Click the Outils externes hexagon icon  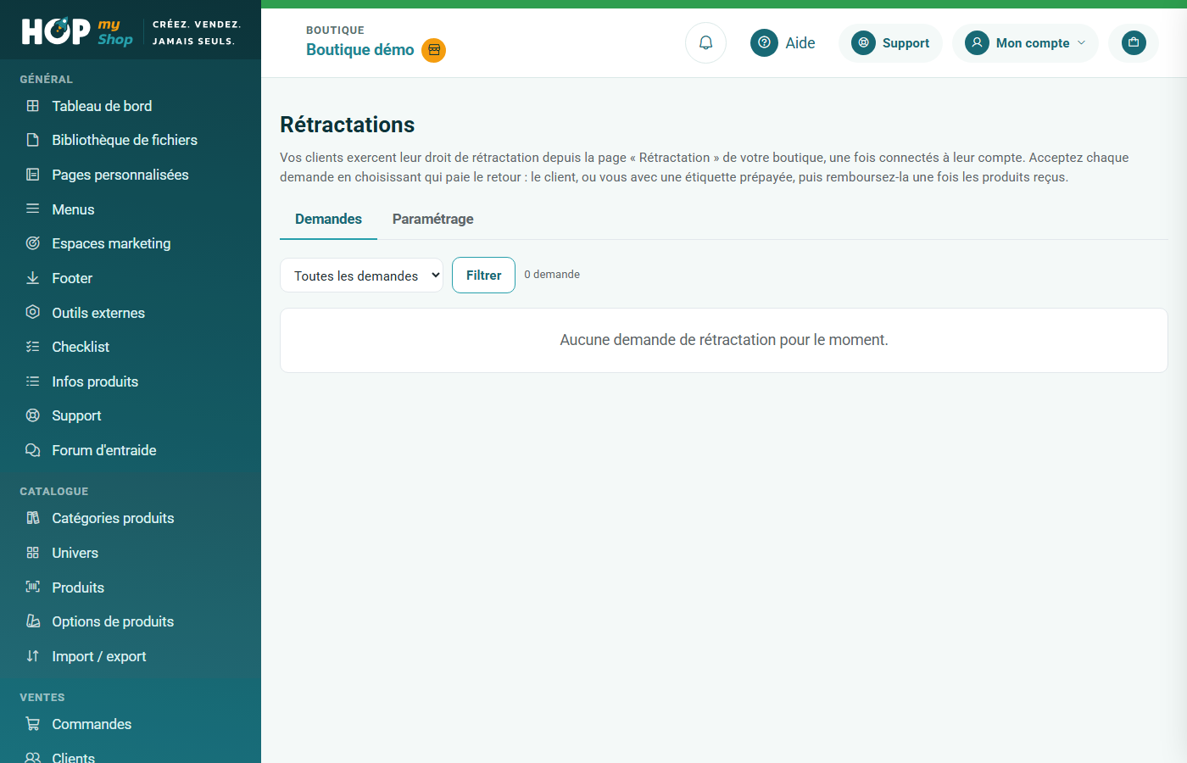(33, 312)
